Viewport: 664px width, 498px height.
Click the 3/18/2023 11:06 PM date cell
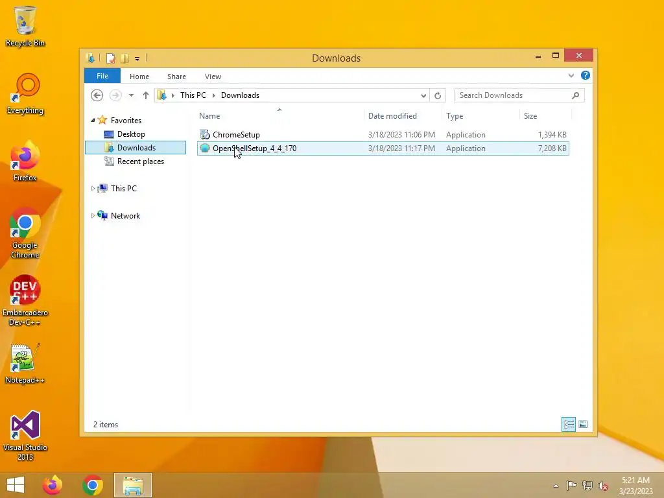coord(401,135)
